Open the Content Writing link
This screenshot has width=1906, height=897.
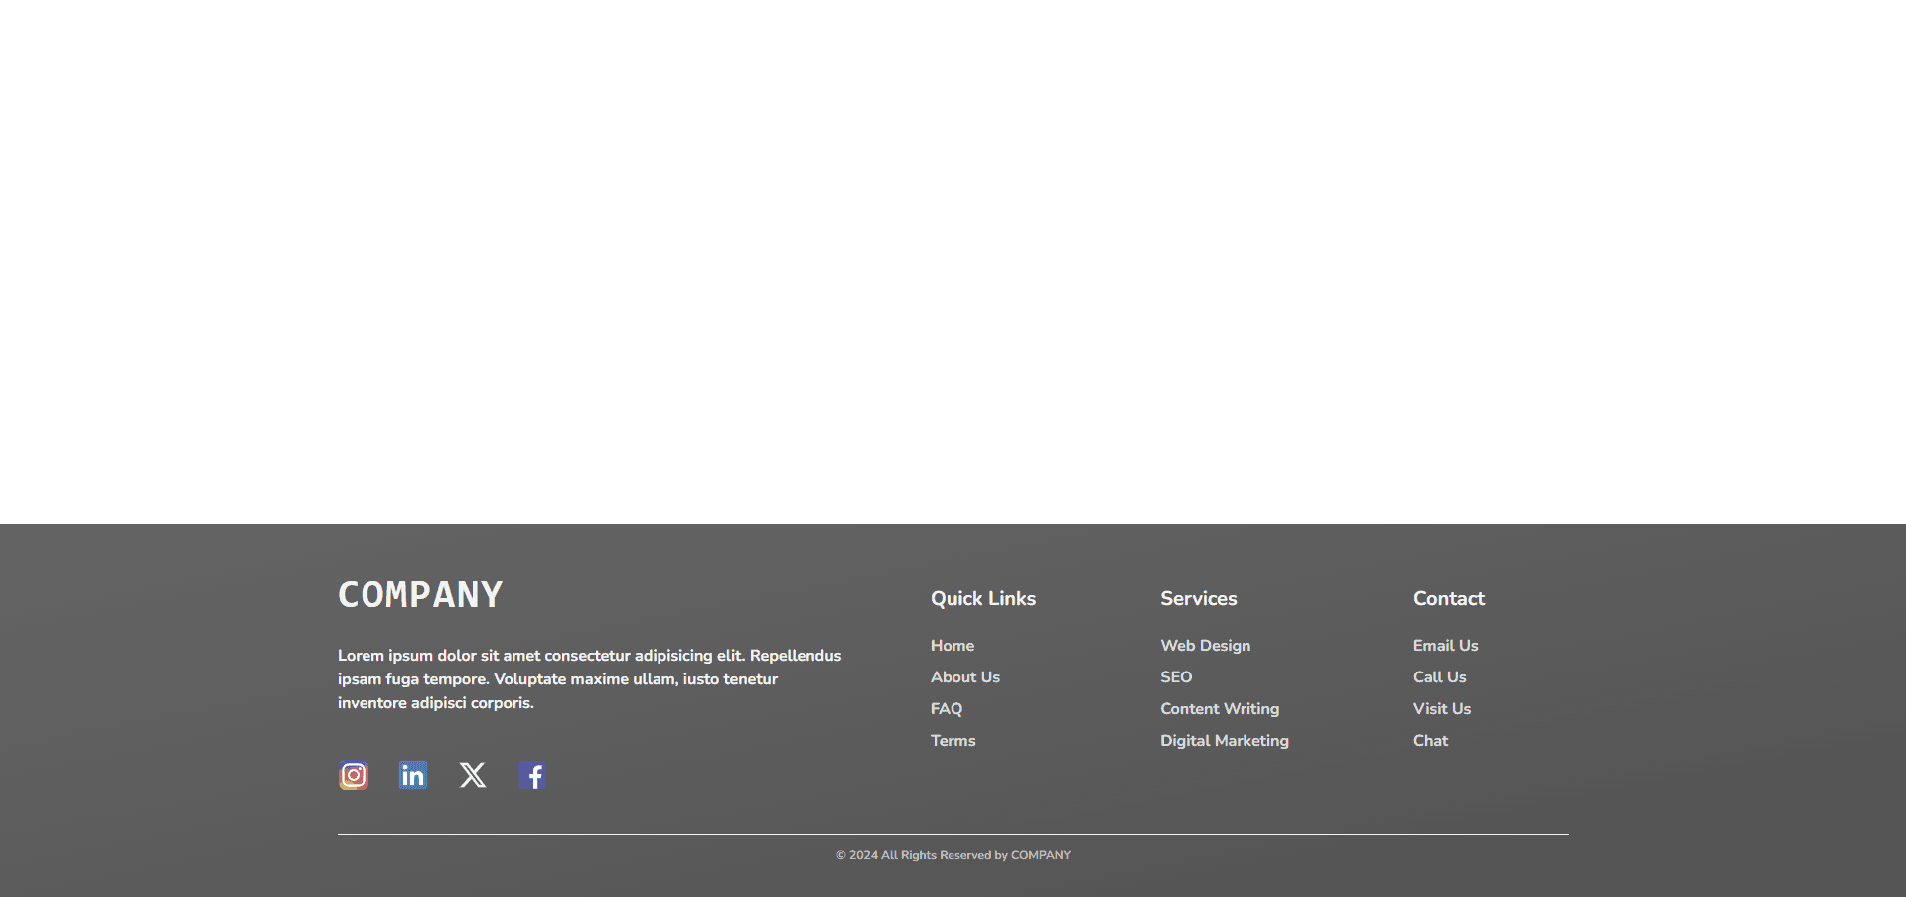pos(1220,709)
